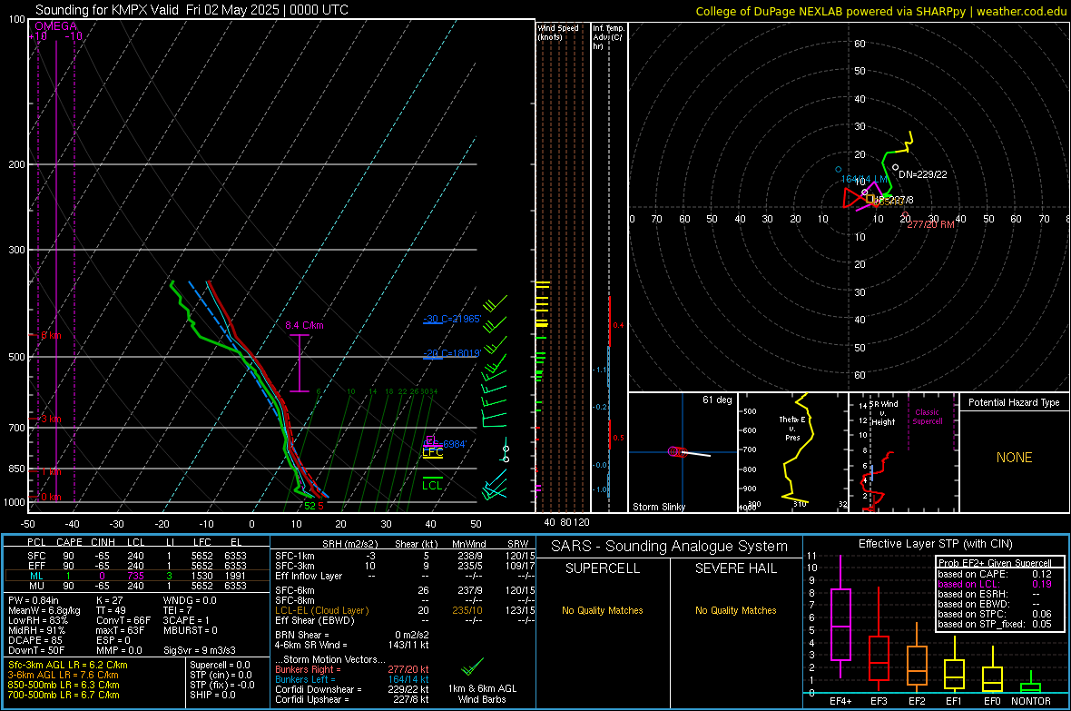The height and width of the screenshot is (711, 1071).
Task: Select the '-20 C=18019'' height label
Action: [x=452, y=353]
